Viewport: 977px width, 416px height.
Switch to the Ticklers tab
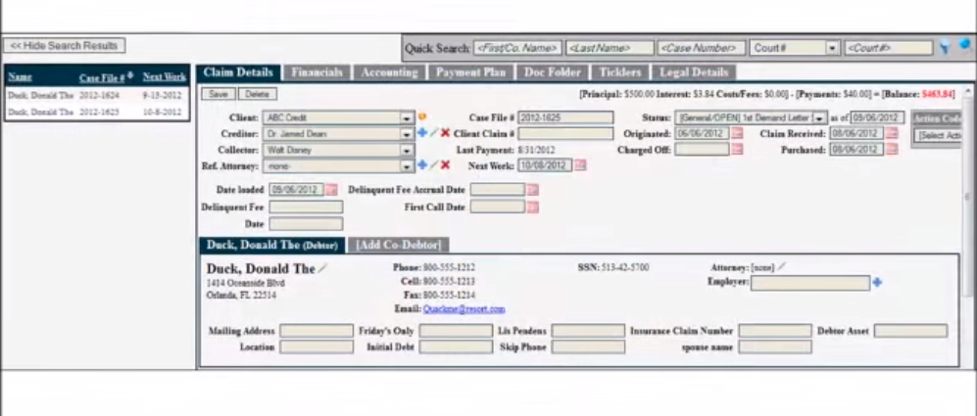coord(620,72)
